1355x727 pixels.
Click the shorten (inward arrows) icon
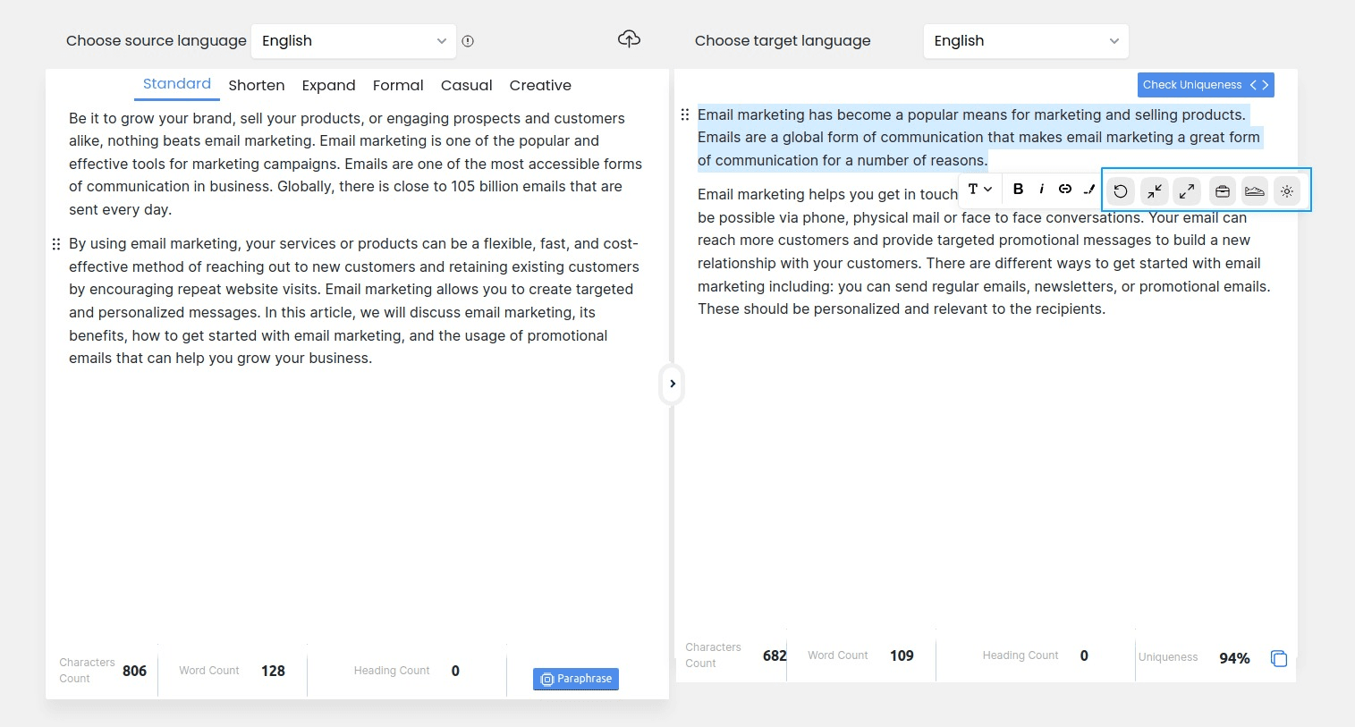[1154, 191]
